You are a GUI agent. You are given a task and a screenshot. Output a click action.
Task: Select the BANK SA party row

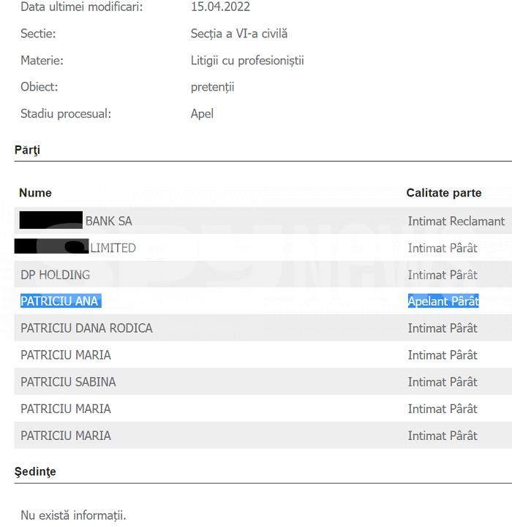click(x=263, y=221)
